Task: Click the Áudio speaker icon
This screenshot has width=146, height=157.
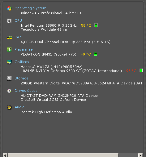Action: coord(9,107)
